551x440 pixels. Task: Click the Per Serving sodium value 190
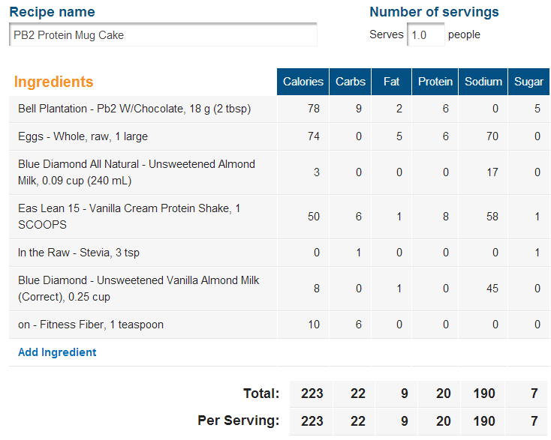pos(484,421)
